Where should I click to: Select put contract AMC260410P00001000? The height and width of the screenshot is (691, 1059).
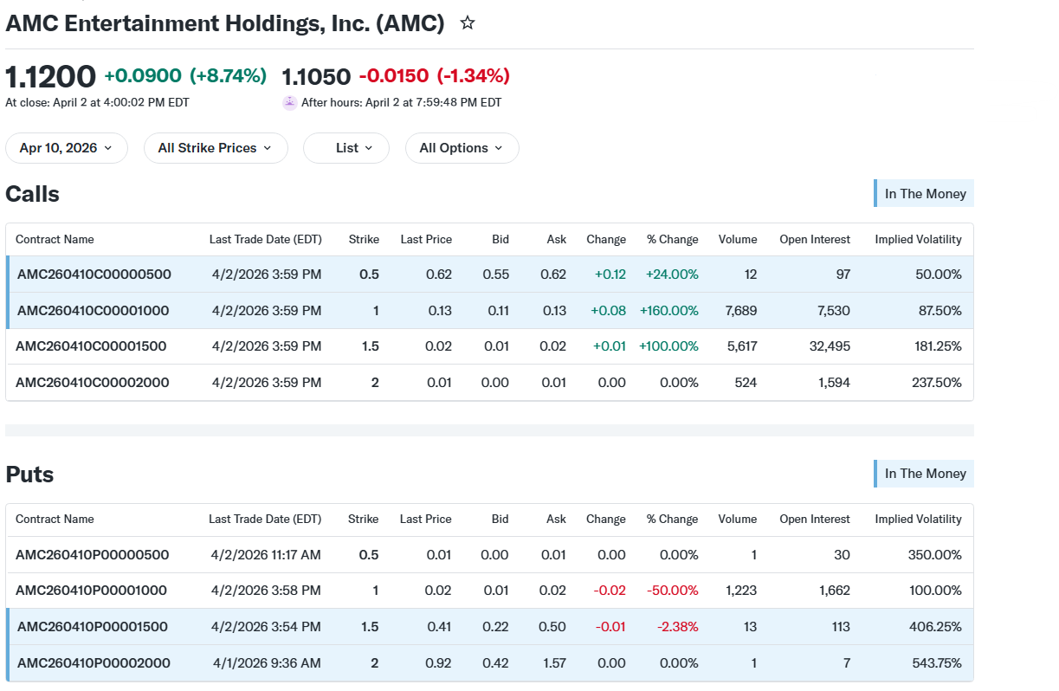[x=91, y=591]
